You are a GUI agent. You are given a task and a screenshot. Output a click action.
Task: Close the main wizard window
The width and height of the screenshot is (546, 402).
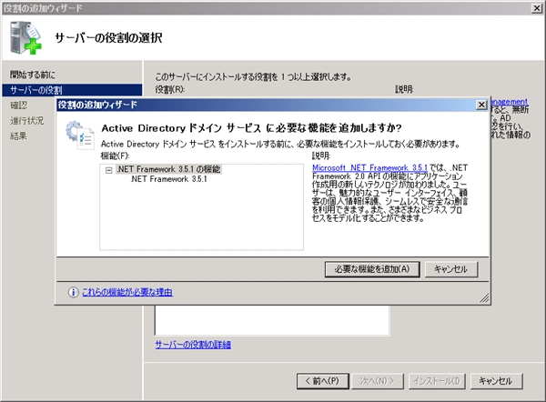[537, 8]
